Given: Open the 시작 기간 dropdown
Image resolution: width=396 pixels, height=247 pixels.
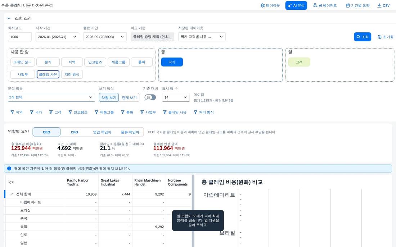Looking at the screenshot, I should pos(57,37).
